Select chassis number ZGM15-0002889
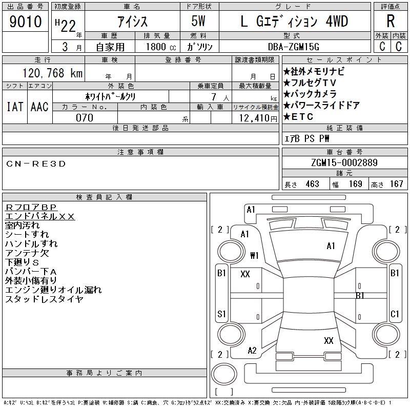 [344, 162]
